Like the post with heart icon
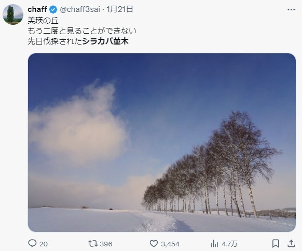302x251 pixels. click(154, 244)
